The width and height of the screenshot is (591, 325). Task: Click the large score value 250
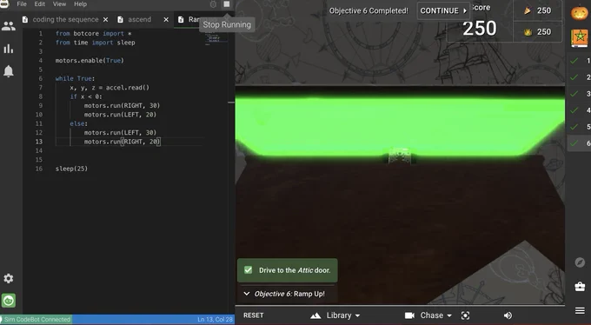[x=480, y=29]
